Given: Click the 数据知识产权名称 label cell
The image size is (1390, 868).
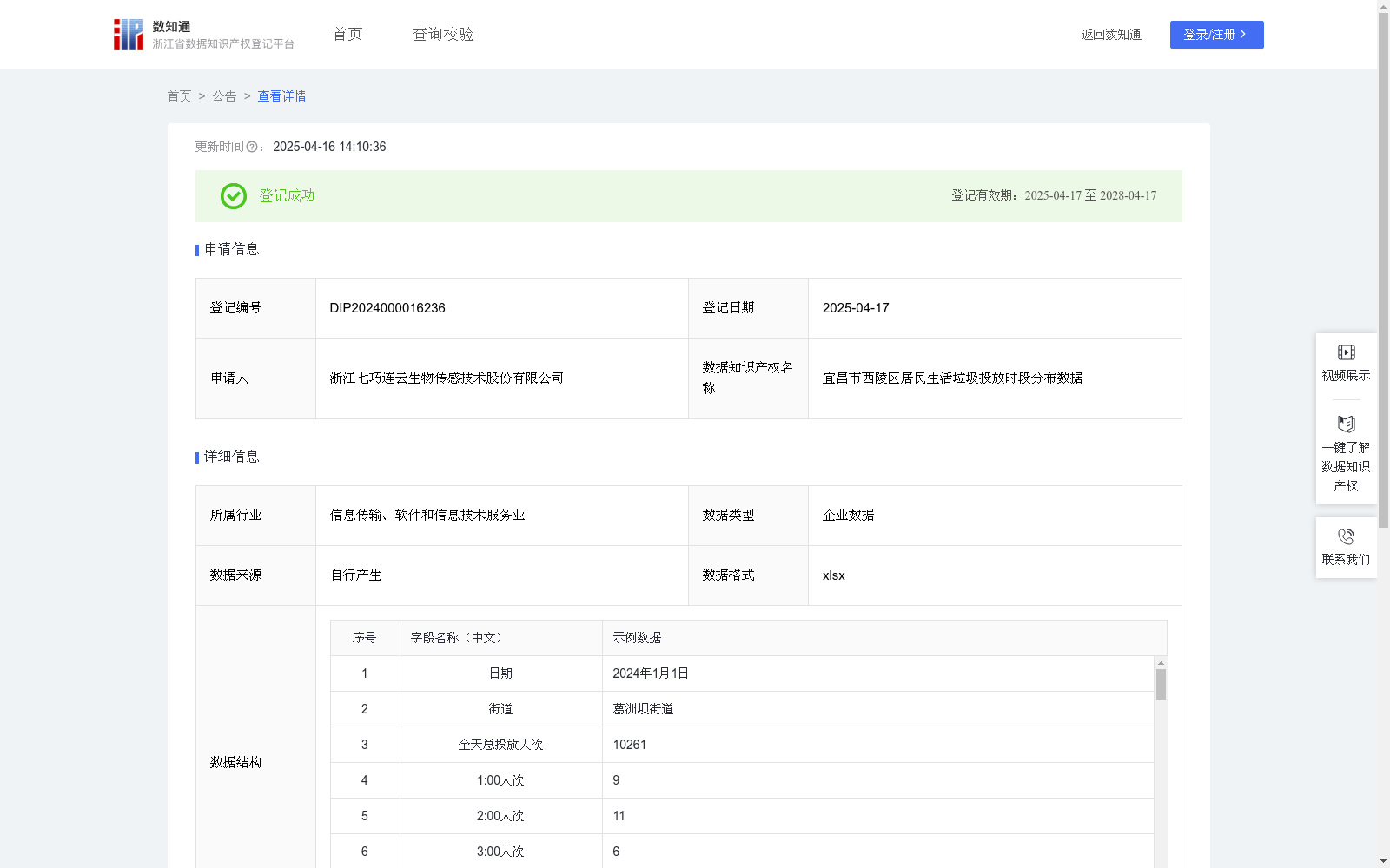Looking at the screenshot, I should coord(748,378).
